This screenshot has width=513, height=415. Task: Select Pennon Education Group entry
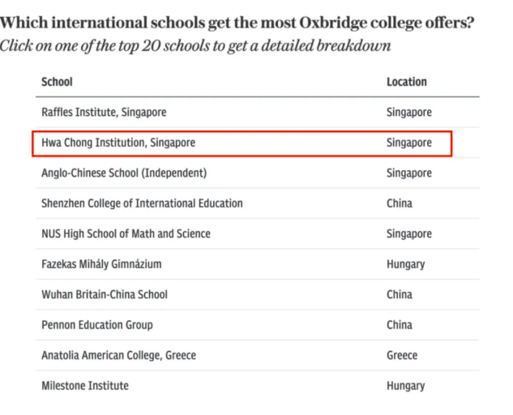[x=96, y=325]
